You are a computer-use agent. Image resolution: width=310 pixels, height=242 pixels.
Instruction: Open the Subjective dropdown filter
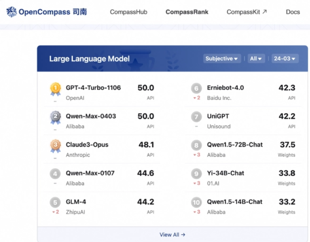[222, 58]
